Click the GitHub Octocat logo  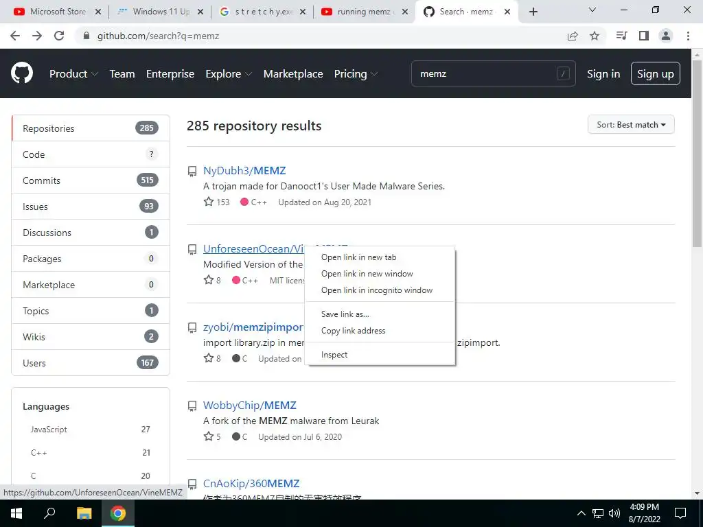click(x=22, y=73)
